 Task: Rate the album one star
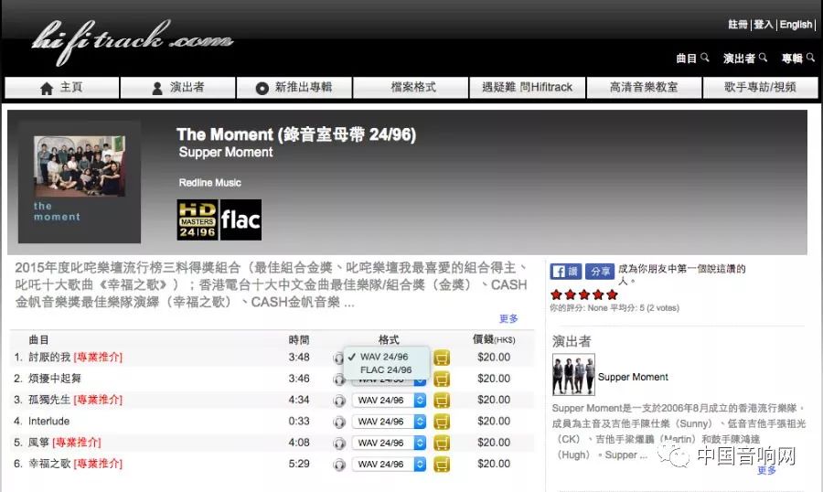click(x=556, y=294)
